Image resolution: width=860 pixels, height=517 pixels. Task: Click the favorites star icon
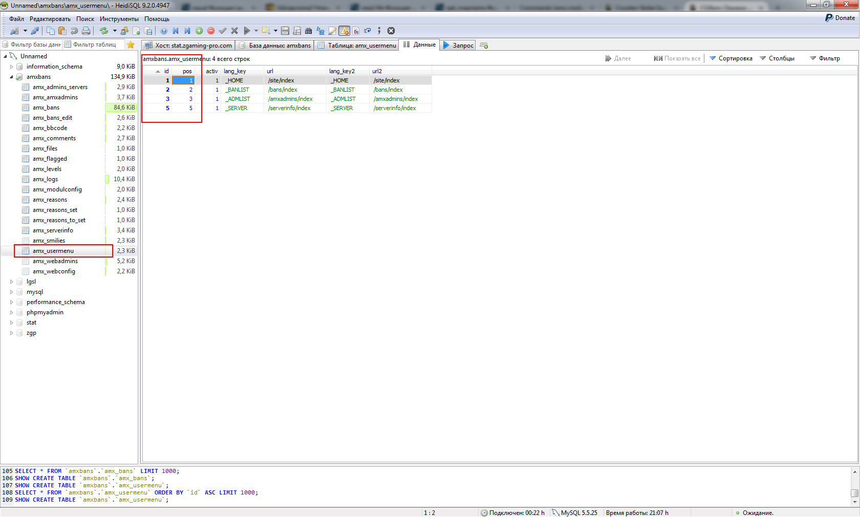click(x=131, y=45)
